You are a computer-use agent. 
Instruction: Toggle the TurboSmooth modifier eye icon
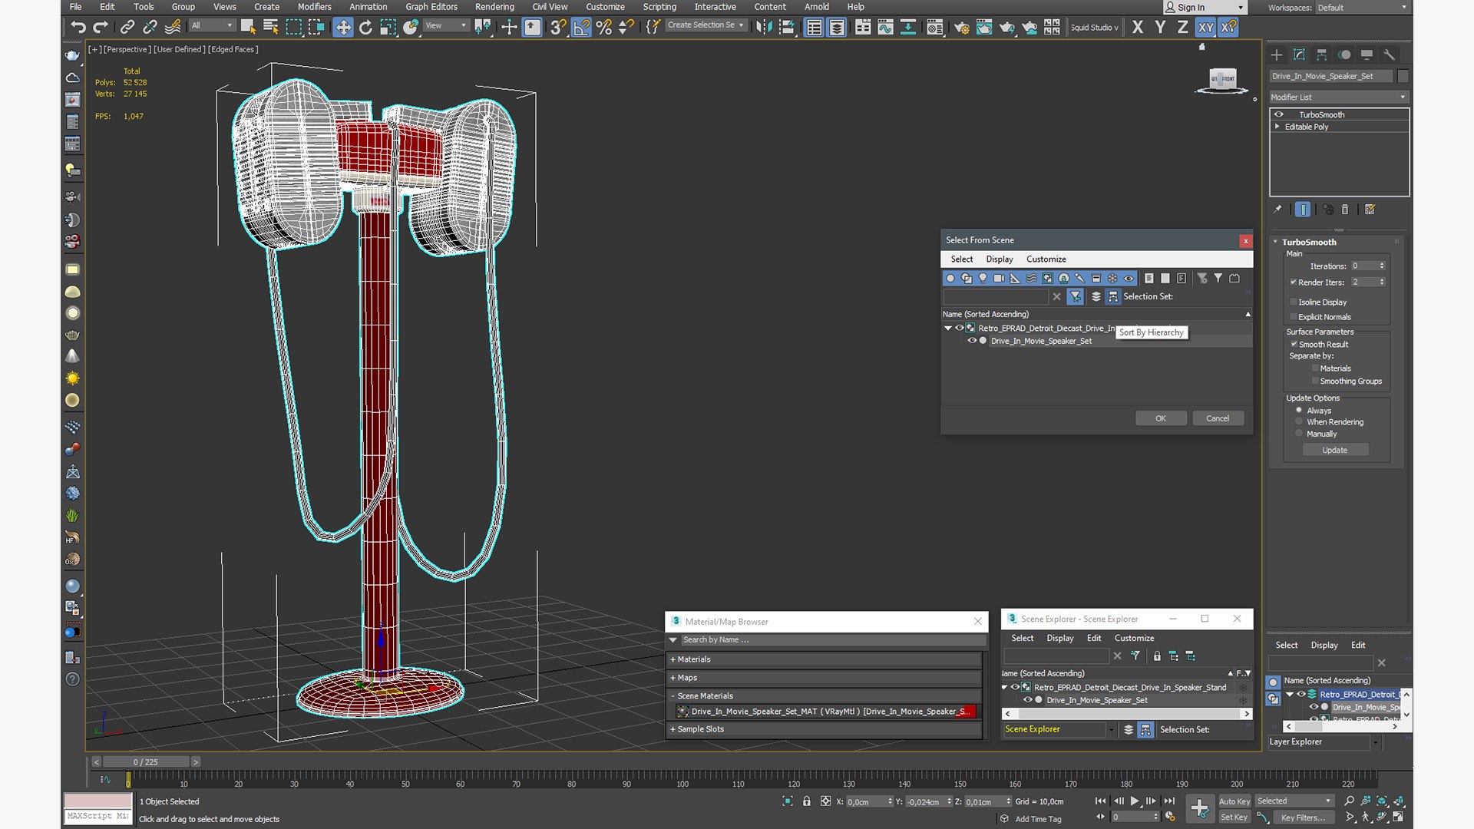[1279, 114]
